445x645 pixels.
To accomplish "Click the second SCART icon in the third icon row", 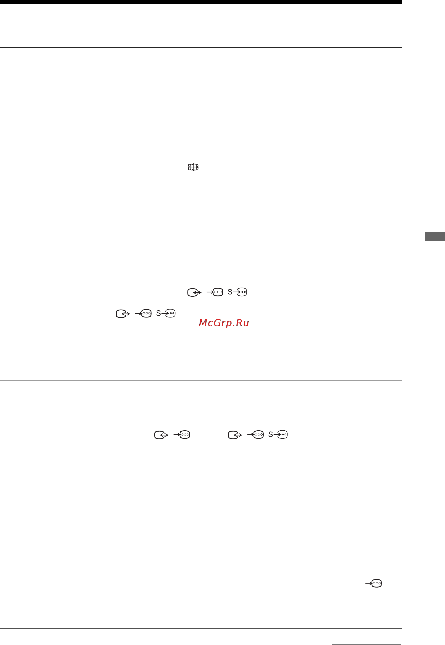I will tap(235, 435).
